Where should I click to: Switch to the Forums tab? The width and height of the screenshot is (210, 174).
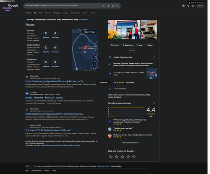[48, 13]
